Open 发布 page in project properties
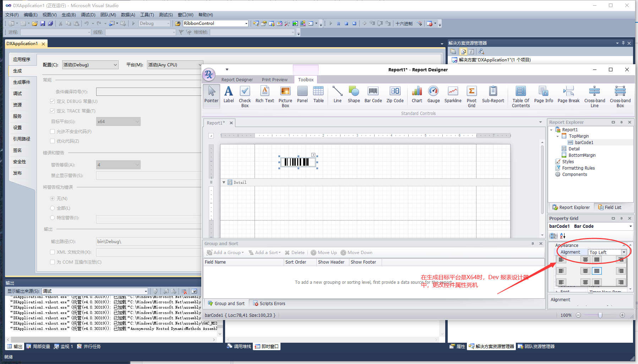The width and height of the screenshot is (638, 364). click(x=17, y=173)
